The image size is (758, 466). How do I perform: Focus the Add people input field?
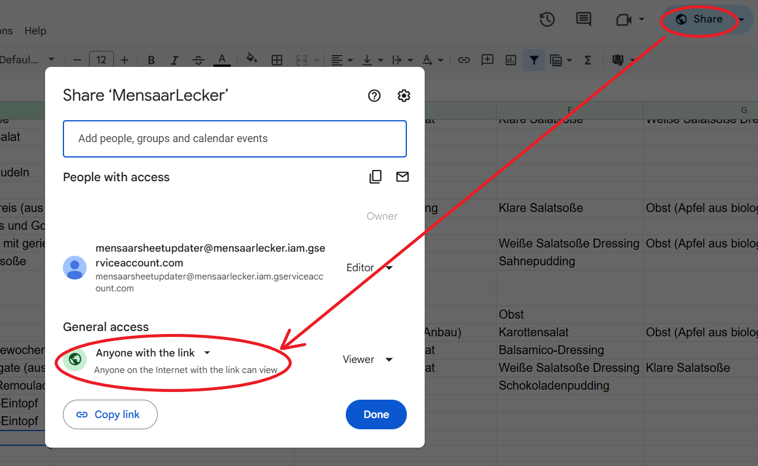(235, 139)
